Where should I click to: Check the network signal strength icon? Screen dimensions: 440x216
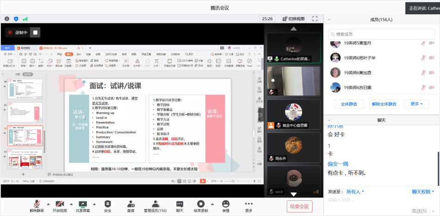point(25,19)
